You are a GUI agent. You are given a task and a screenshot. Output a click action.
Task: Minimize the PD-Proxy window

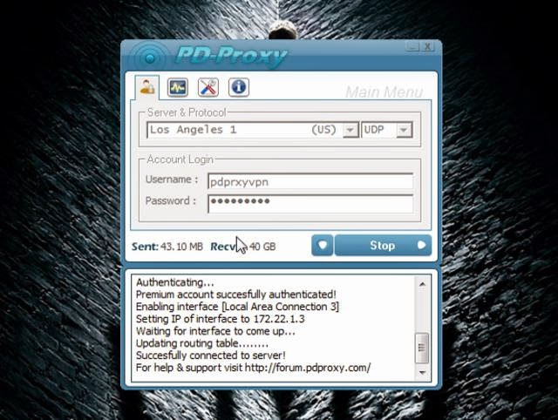click(412, 46)
